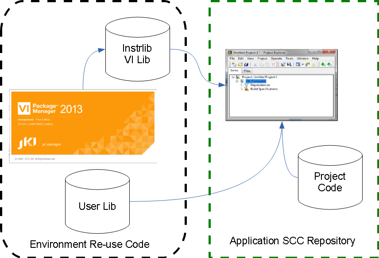Click the toolbar icon right of Delete
Screen dimensions: 379x258
pos(283,64)
